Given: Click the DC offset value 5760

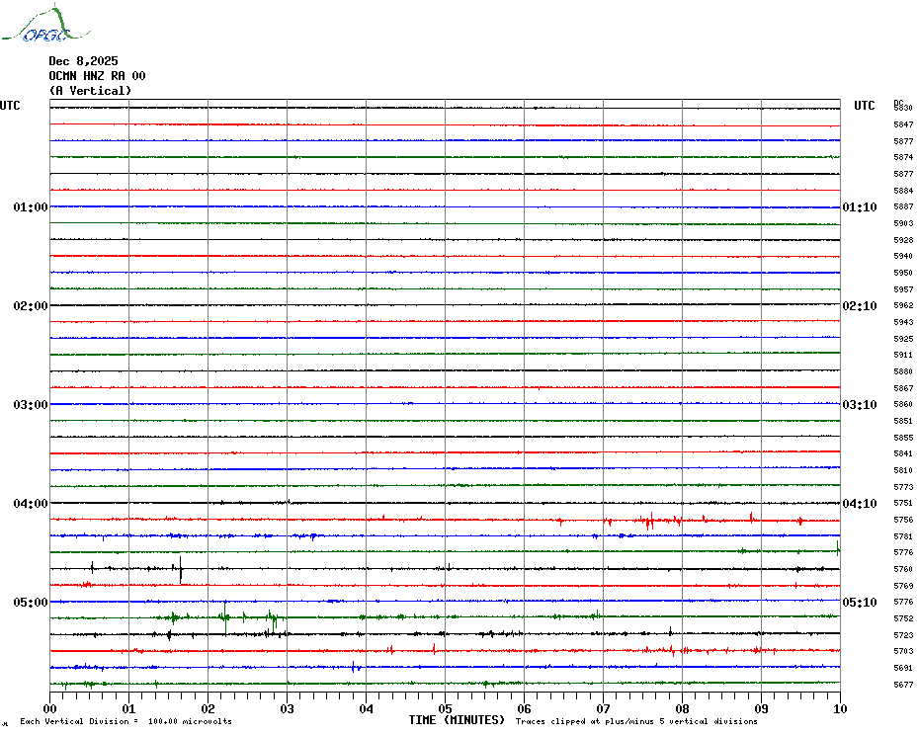Looking at the screenshot, I should click(x=903, y=569).
